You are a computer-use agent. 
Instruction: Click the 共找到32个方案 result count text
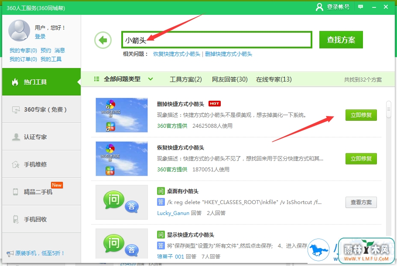[x=363, y=80]
